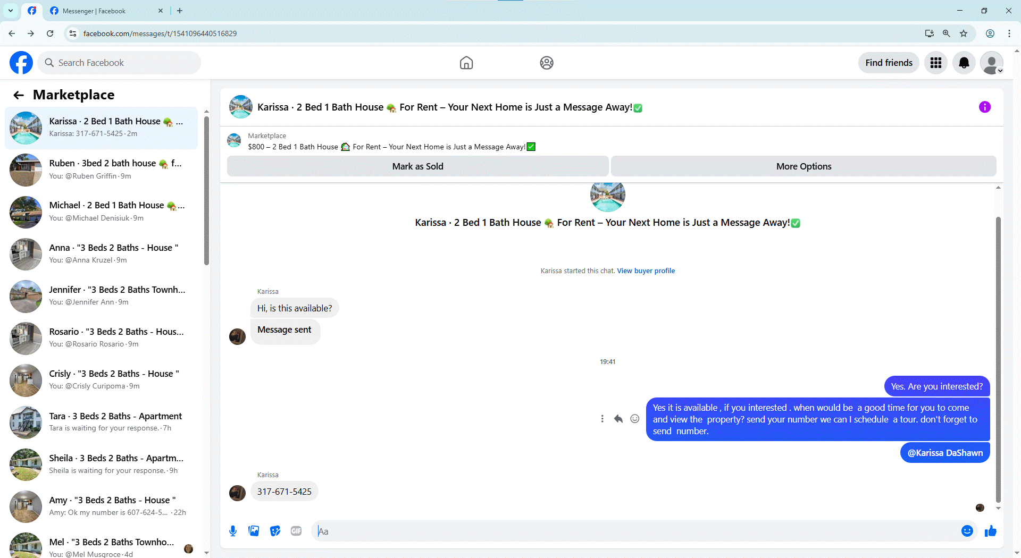Open the notifications bell icon
Screen dimensions: 1021x558
[964, 63]
